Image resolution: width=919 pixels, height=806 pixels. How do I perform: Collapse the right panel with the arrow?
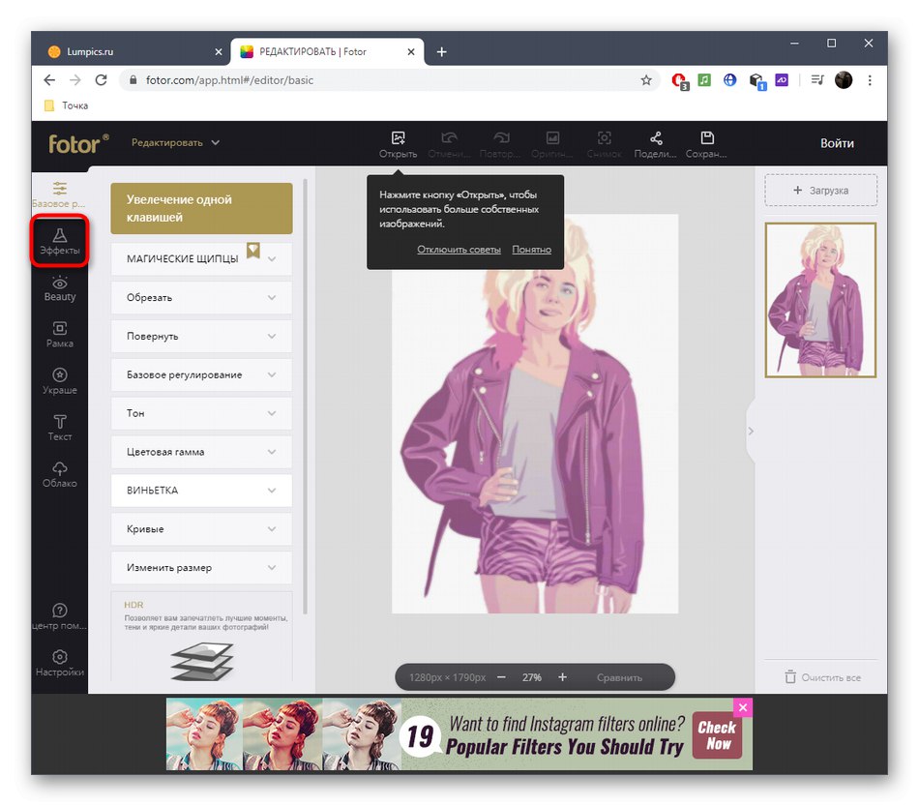click(751, 432)
